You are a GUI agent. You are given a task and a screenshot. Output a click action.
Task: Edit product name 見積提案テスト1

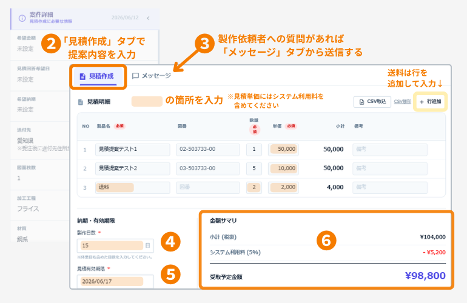coord(133,150)
